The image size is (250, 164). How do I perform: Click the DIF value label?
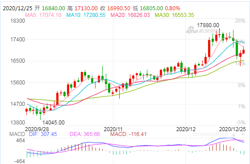pyautogui.click(x=43, y=134)
